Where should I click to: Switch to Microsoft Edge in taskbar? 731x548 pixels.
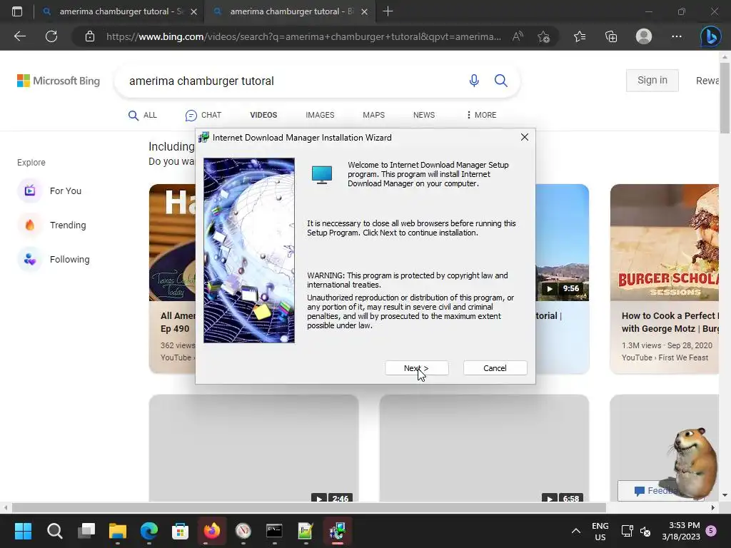tap(149, 531)
